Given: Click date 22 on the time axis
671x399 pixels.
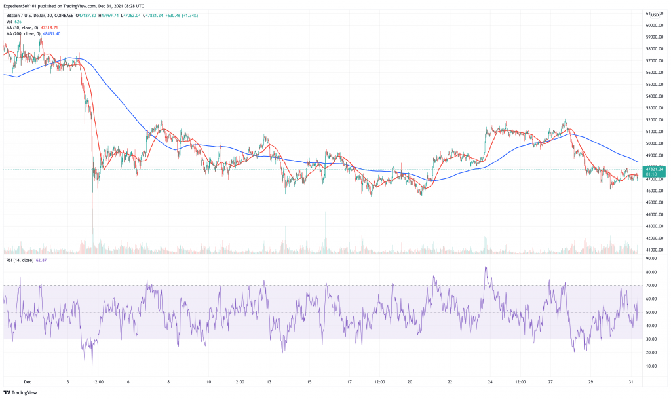Looking at the screenshot, I should tap(450, 382).
